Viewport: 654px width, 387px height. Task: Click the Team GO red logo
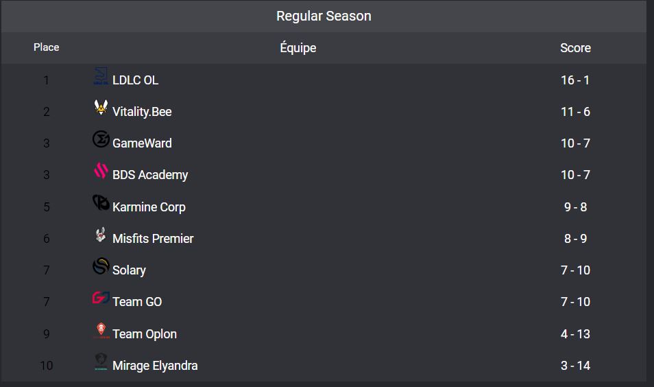coord(101,298)
